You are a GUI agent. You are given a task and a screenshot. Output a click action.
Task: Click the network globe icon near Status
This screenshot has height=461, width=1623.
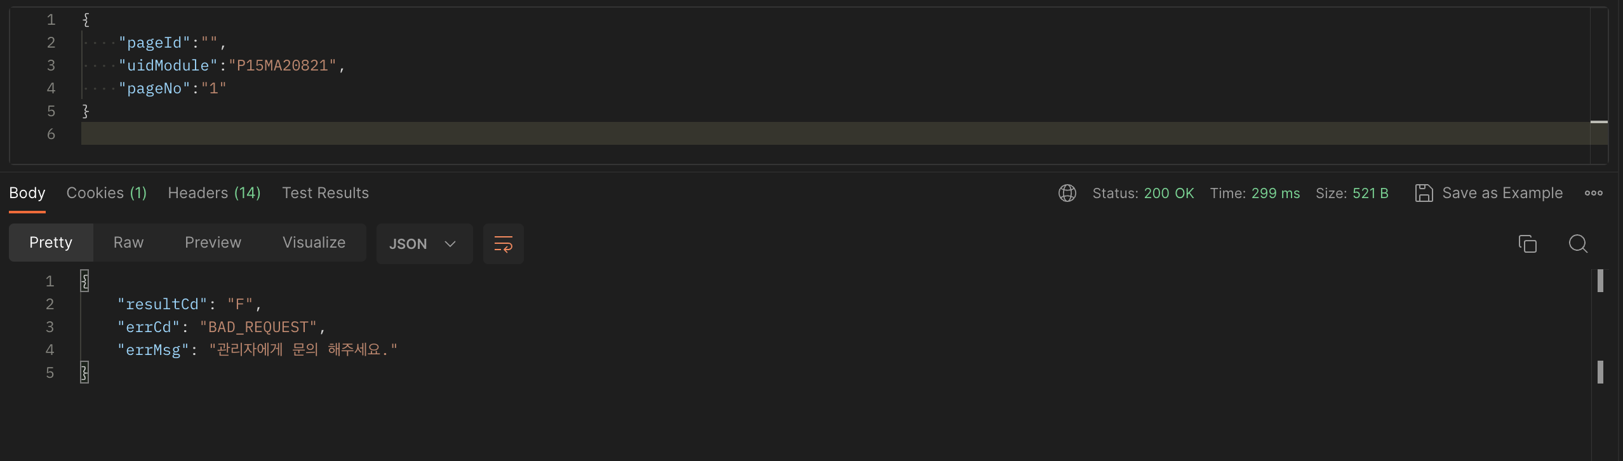click(1067, 193)
